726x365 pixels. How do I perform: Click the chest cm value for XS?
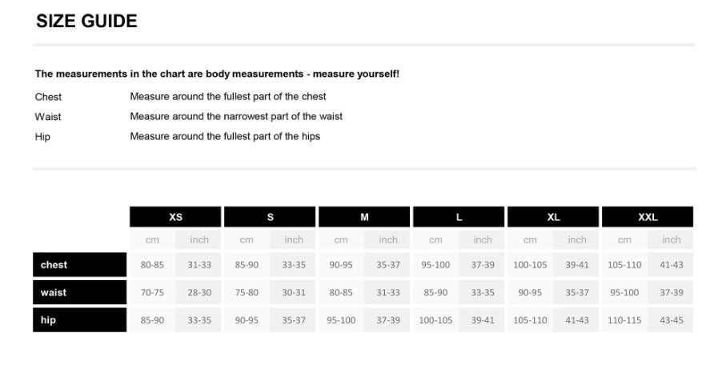152,265
